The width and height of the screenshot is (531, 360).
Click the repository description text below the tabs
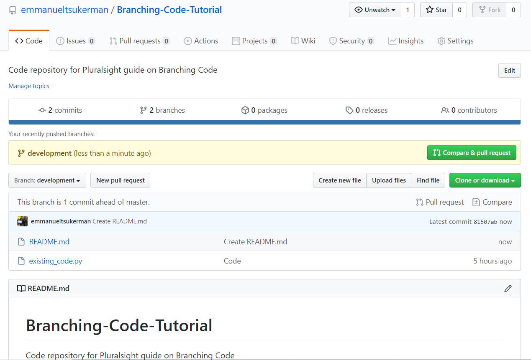(x=113, y=70)
